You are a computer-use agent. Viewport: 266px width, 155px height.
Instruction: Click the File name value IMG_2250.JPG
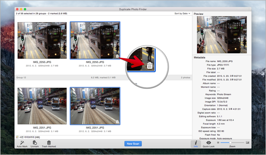225,61
